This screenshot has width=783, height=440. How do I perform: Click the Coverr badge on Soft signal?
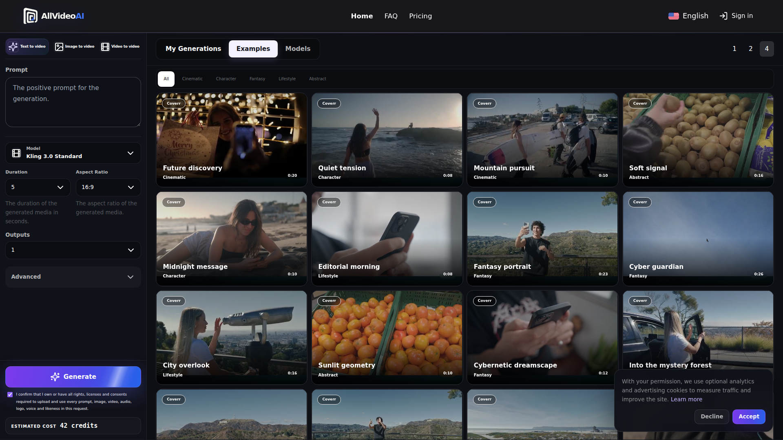click(x=640, y=103)
